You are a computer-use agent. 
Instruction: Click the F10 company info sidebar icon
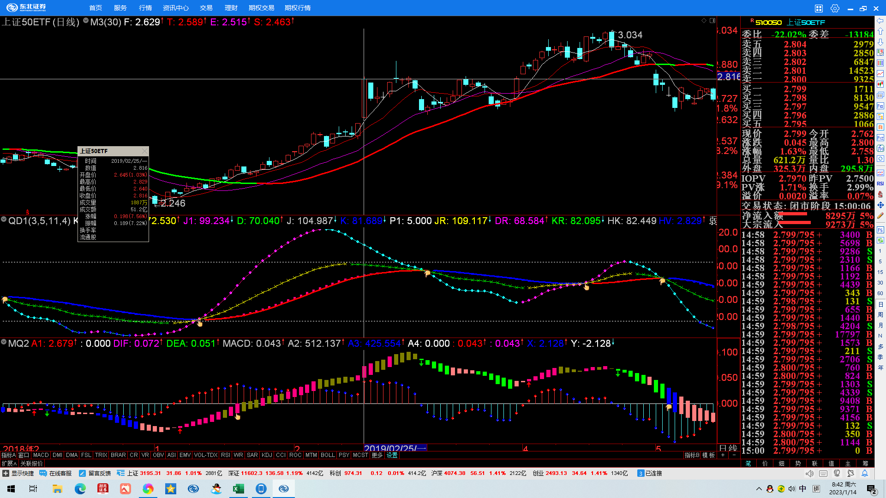[880, 106]
